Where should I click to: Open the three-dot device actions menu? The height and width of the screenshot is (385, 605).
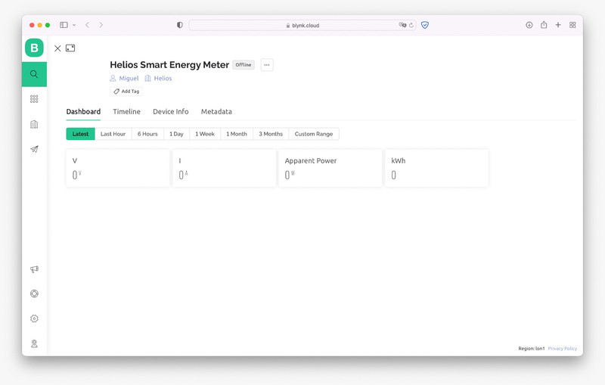(267, 65)
